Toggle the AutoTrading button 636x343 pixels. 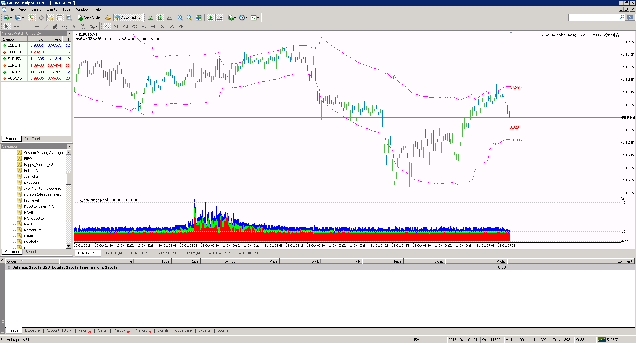(128, 18)
